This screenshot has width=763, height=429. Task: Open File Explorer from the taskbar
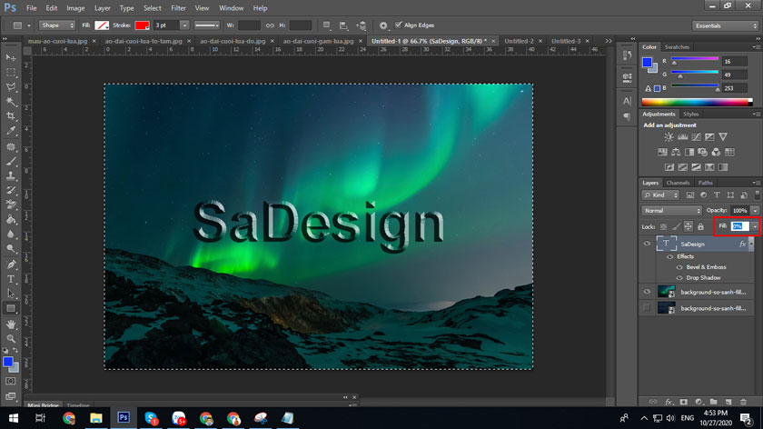96,418
